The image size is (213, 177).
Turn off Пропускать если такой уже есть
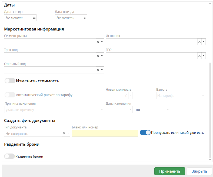pyautogui.click(x=145, y=132)
